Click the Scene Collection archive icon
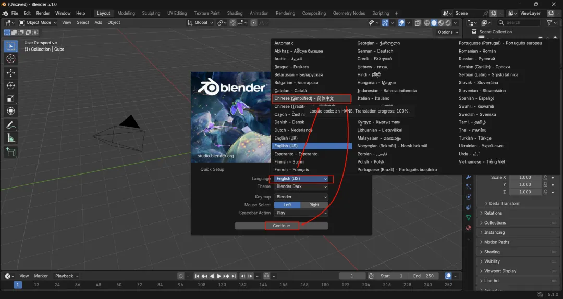This screenshot has height=299, width=563. tap(474, 32)
